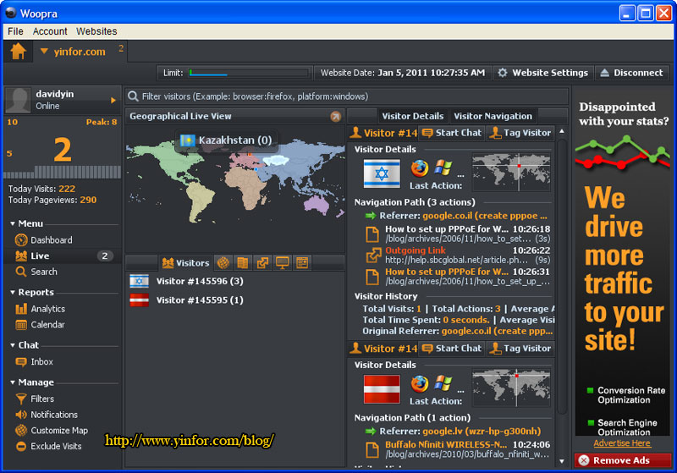This screenshot has width=677, height=473.
Task: Start Chat with the second visitor
Action: (452, 349)
